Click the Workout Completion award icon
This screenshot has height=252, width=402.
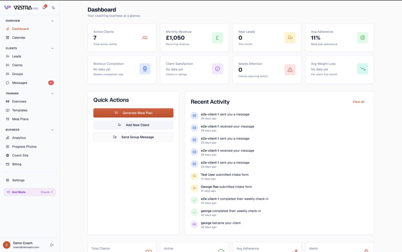coord(145,69)
